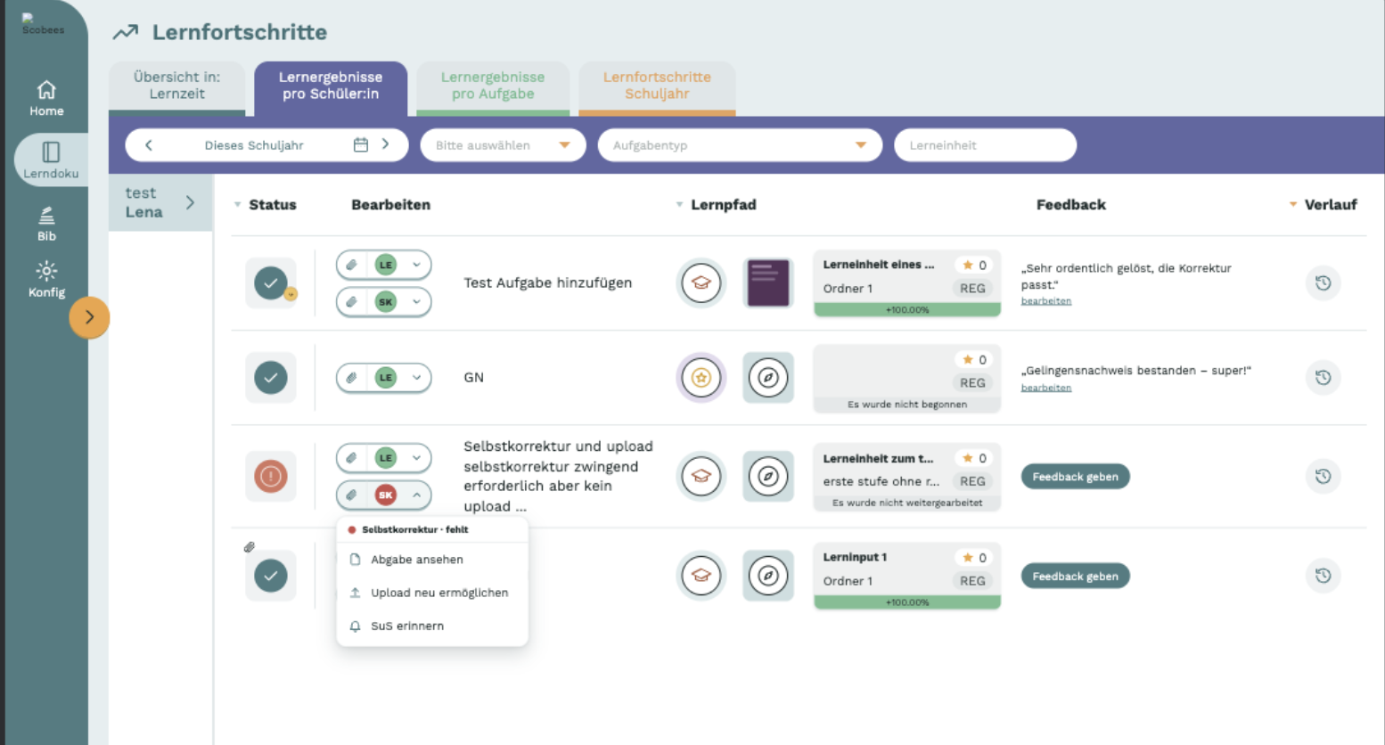Open history for the GN row

coord(1323,378)
